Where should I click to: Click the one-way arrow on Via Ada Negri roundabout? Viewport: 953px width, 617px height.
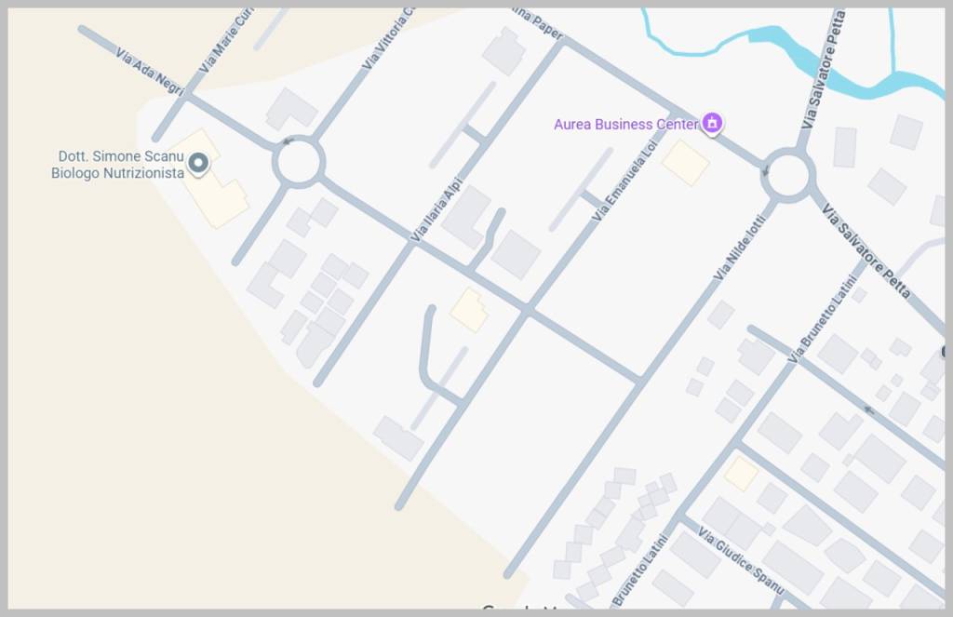(289, 141)
